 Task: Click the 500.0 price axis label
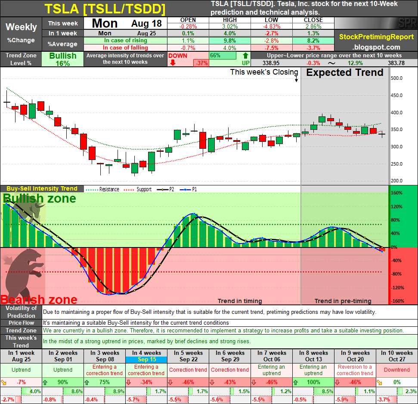pos(396,78)
